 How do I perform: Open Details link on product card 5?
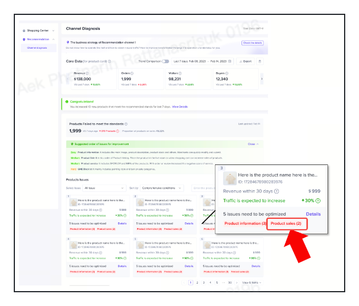189,266
